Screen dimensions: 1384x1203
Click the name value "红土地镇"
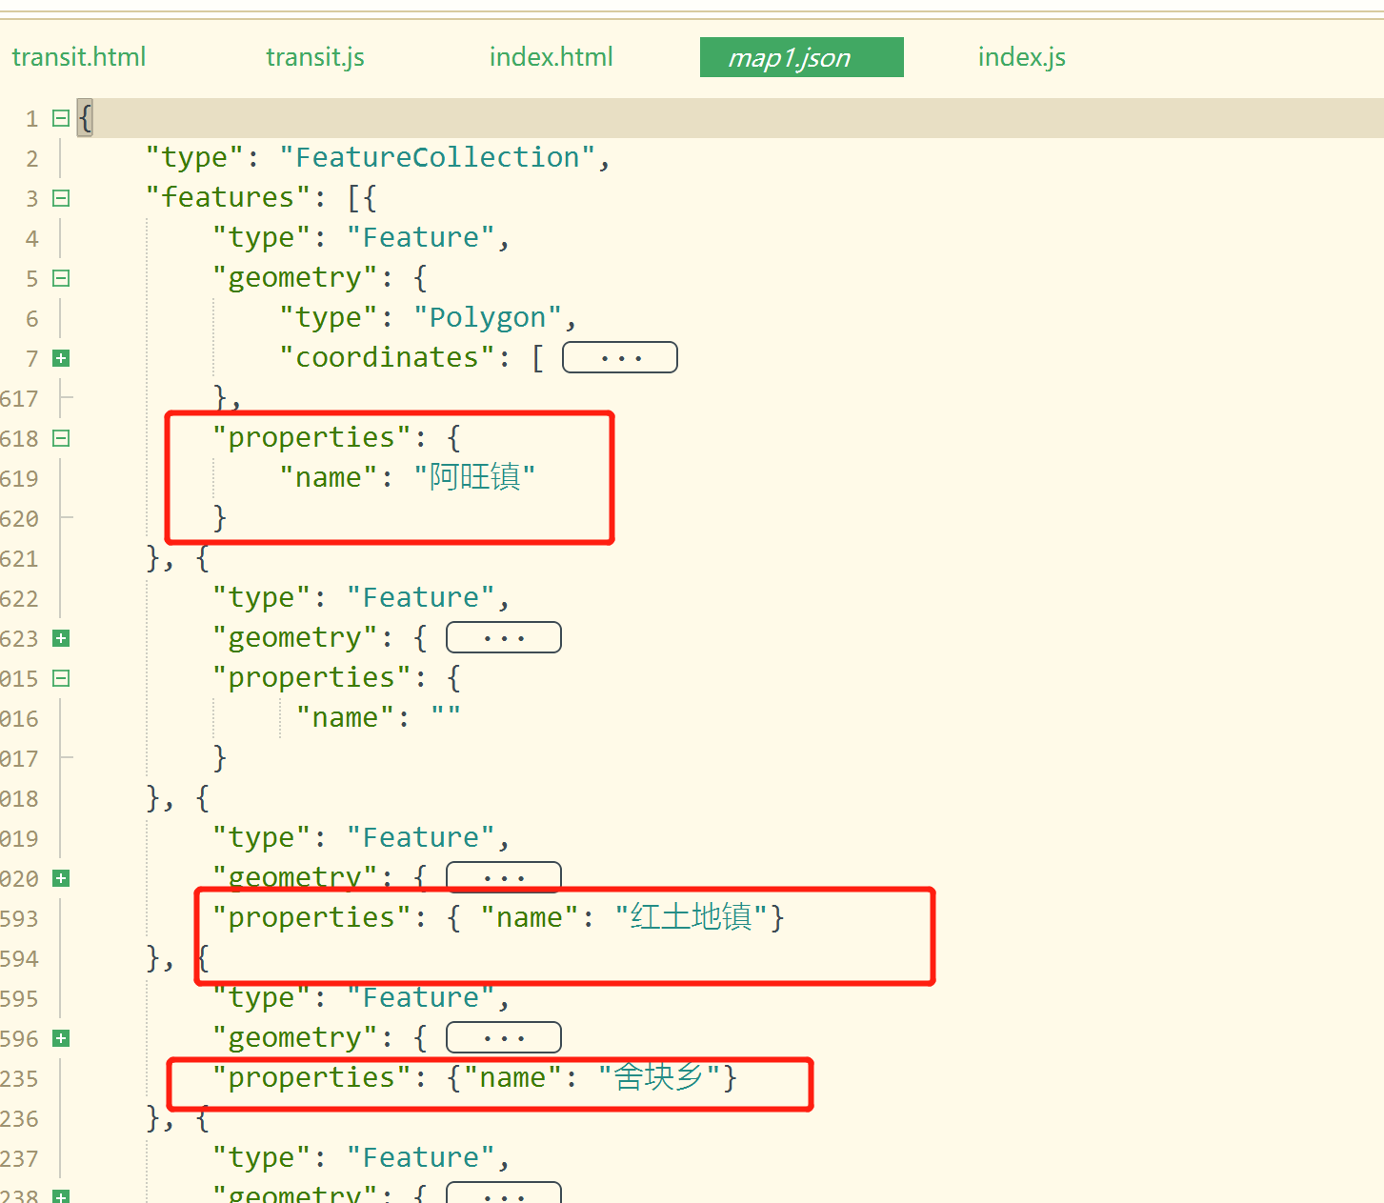[x=691, y=917]
